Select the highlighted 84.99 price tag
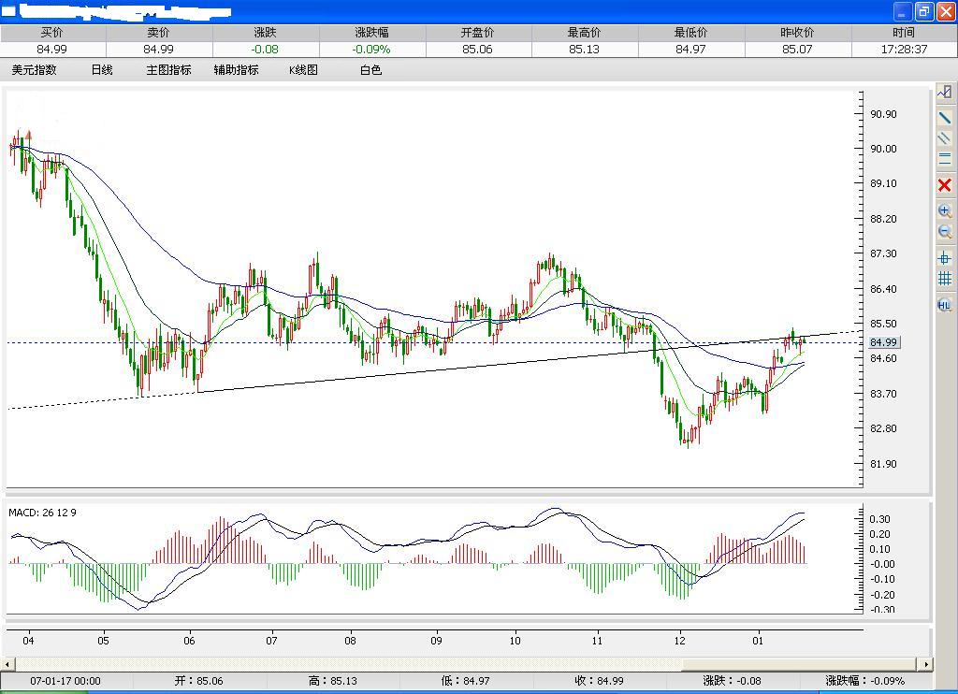 885,342
